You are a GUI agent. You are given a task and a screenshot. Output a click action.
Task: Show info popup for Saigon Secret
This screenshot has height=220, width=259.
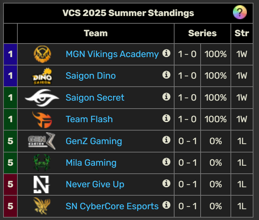tap(166, 97)
